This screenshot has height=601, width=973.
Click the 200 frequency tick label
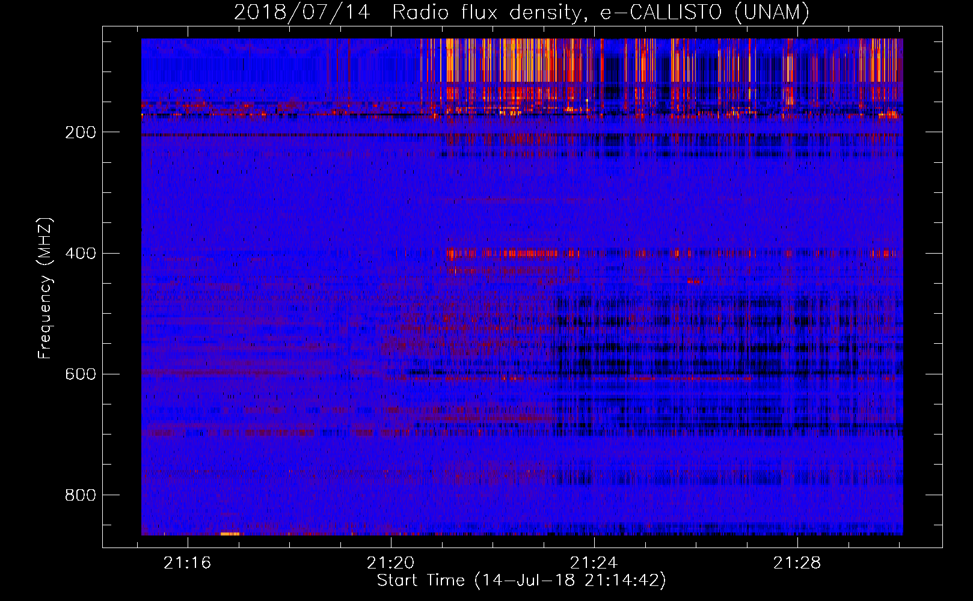point(80,132)
